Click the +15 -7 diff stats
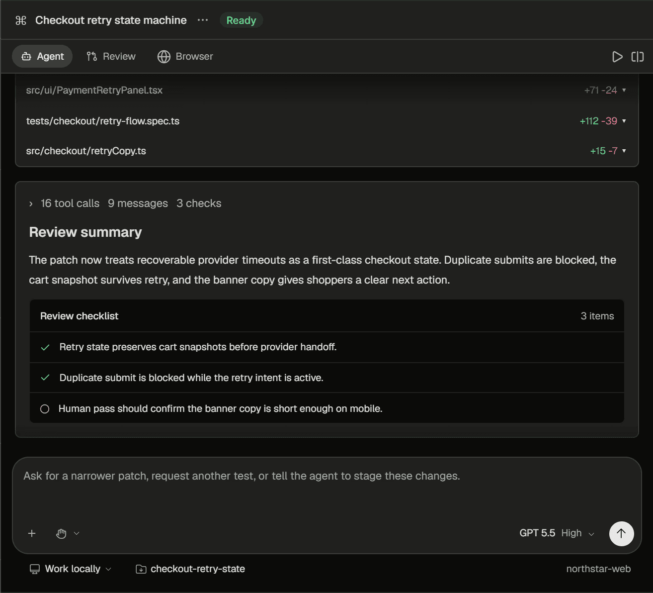653x593 pixels. tap(604, 151)
